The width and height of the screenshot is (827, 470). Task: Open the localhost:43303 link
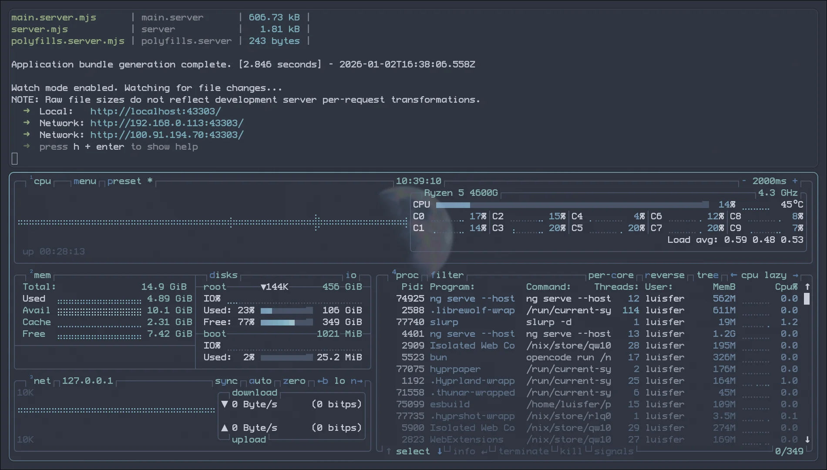click(155, 111)
